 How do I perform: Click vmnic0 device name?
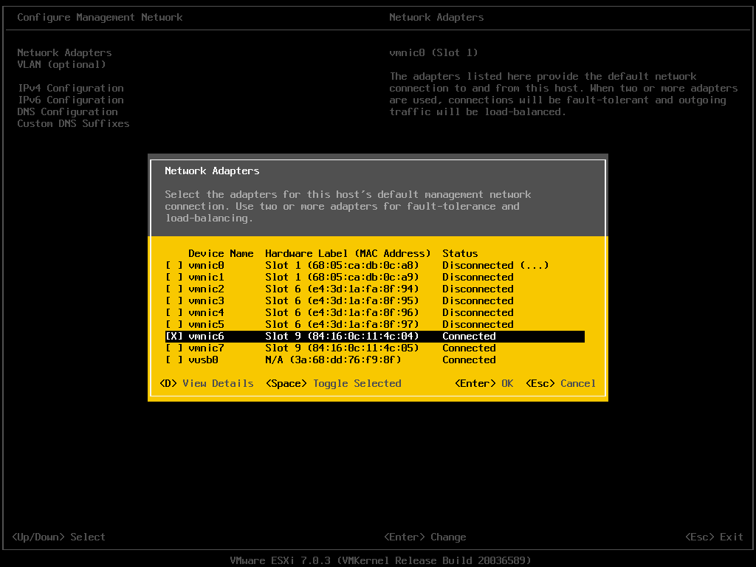point(207,265)
